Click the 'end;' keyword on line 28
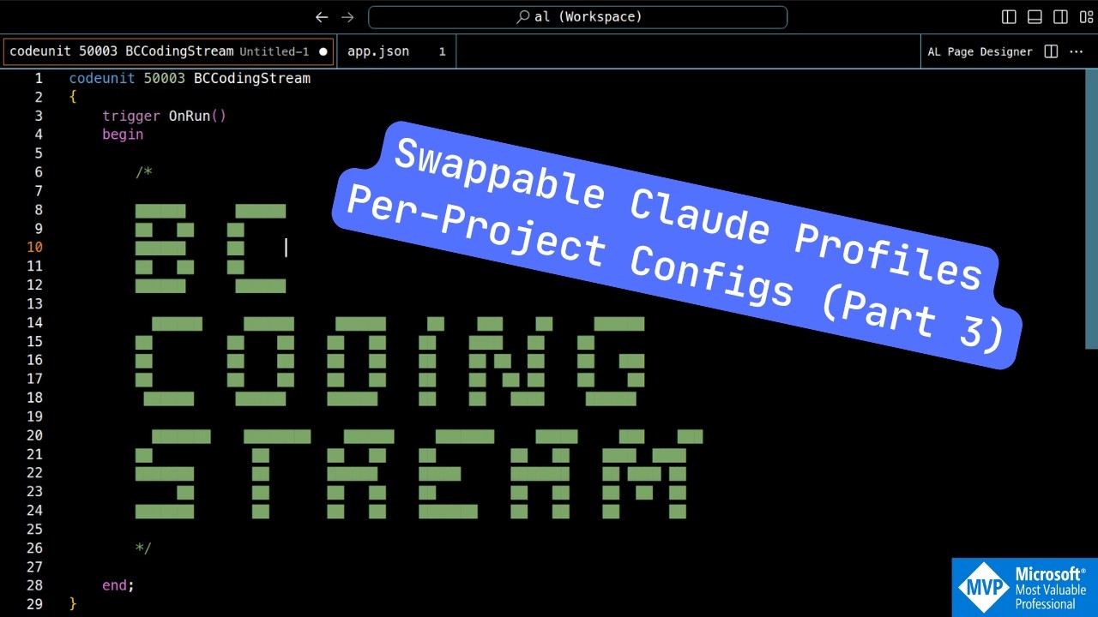This screenshot has height=617, width=1098. [x=118, y=585]
